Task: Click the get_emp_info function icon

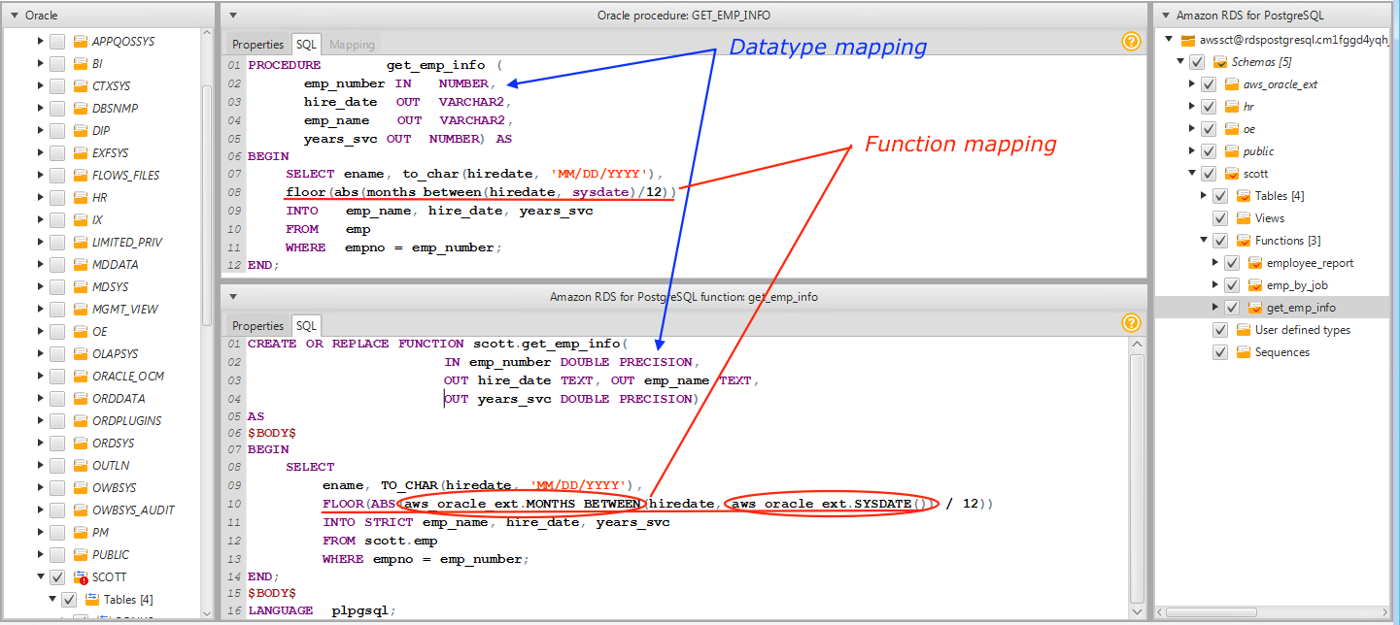Action: click(1254, 308)
